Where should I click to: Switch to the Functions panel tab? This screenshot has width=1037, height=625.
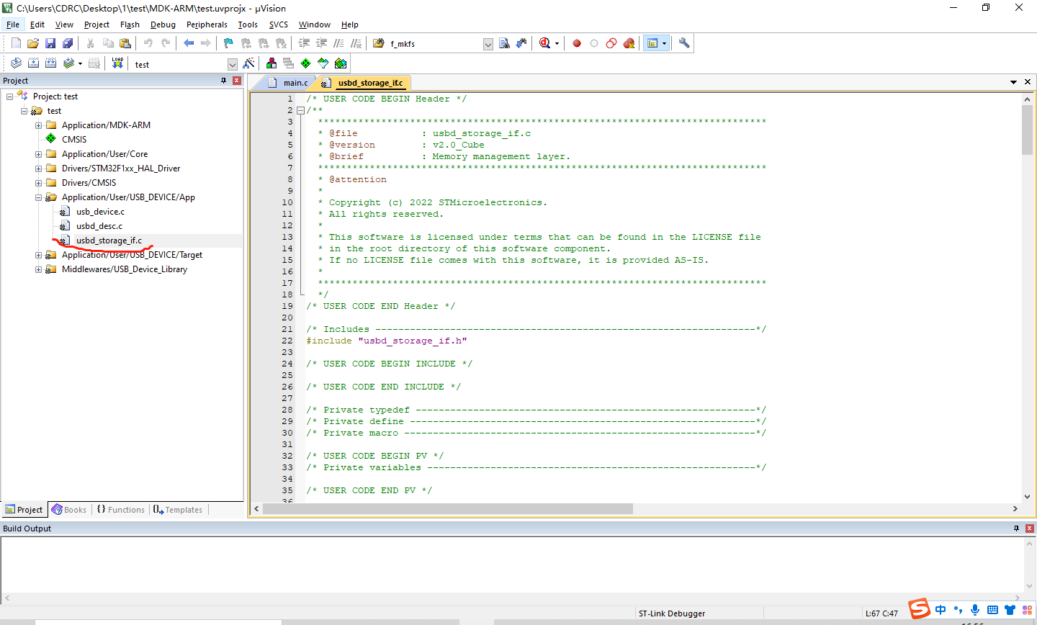pos(120,509)
